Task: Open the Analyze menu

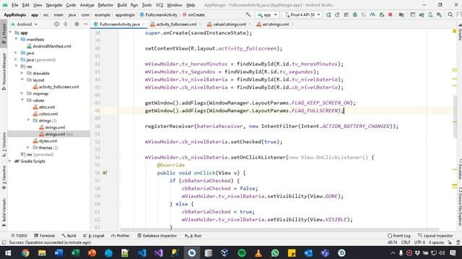Action: [x=87, y=5]
